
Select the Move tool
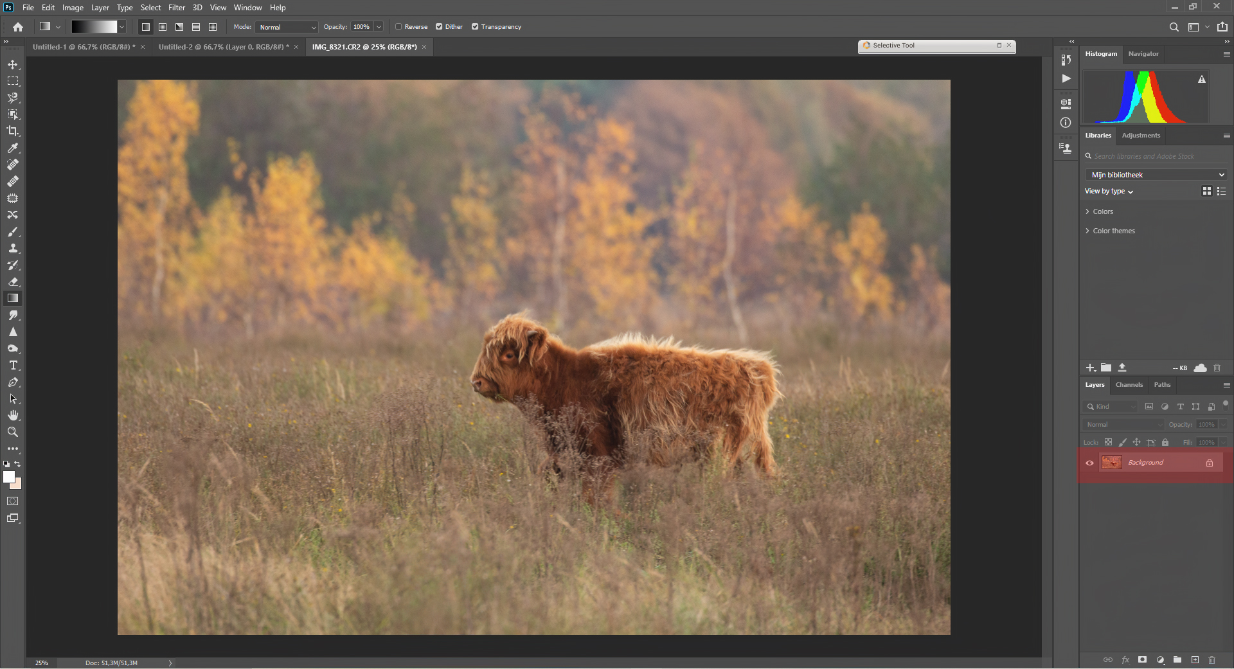[x=13, y=65]
